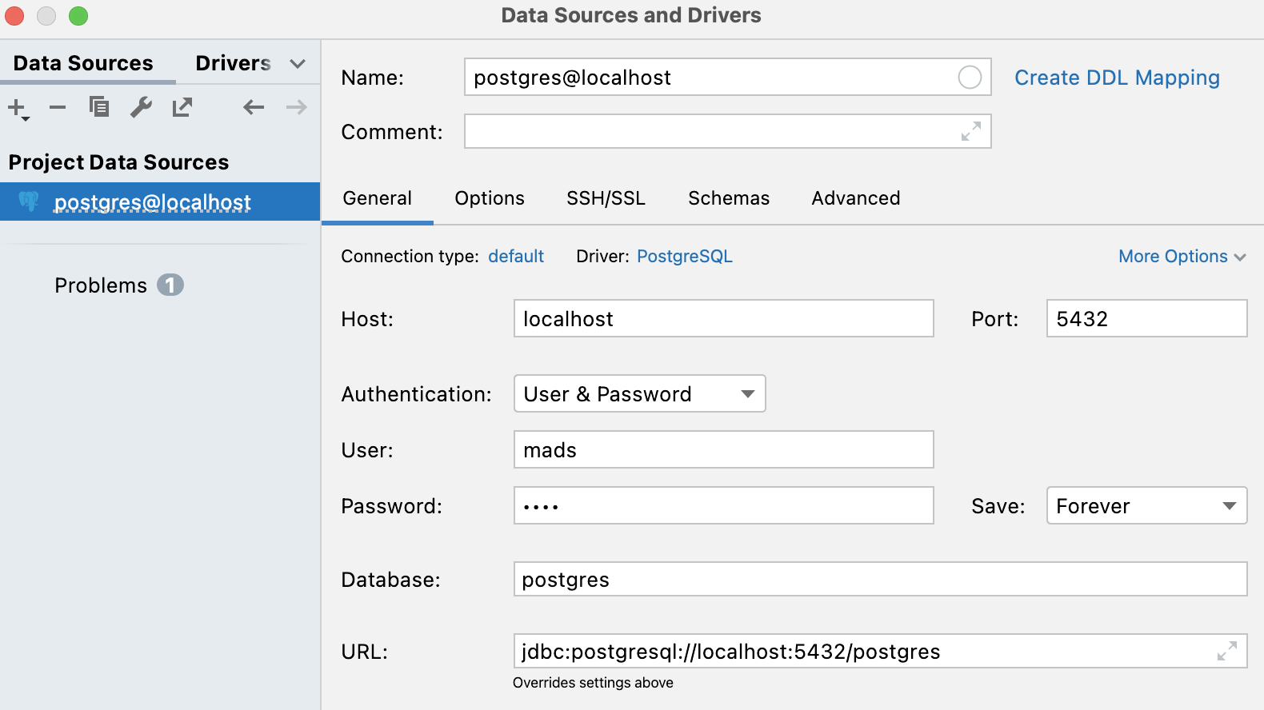Duplicate the selected data source

99,107
